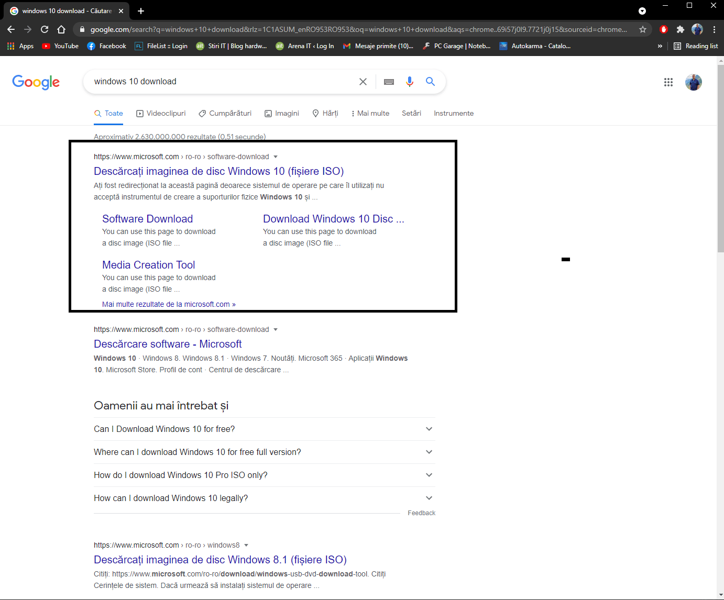Open the on-screen keyboard input tool

pos(389,82)
